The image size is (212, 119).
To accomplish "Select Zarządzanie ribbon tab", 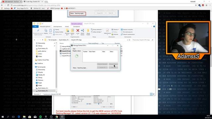I will (77, 26).
